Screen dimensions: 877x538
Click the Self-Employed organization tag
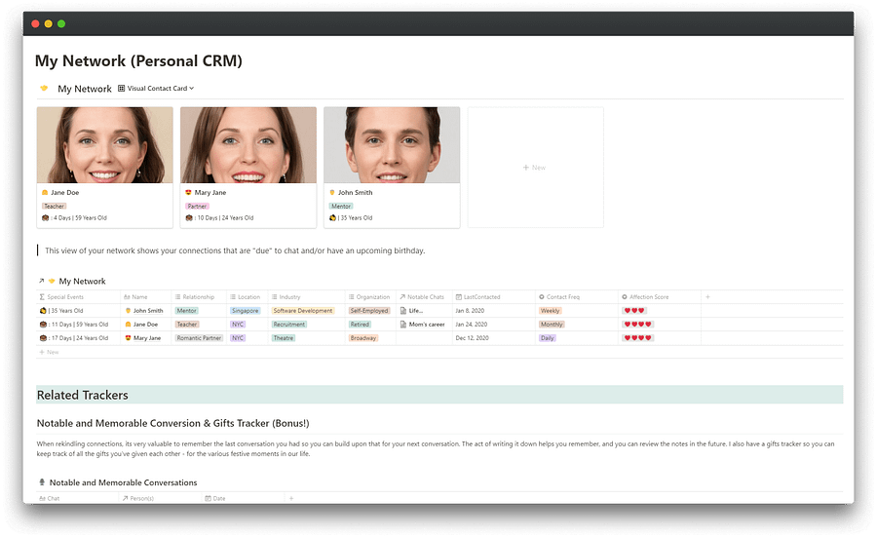point(369,310)
